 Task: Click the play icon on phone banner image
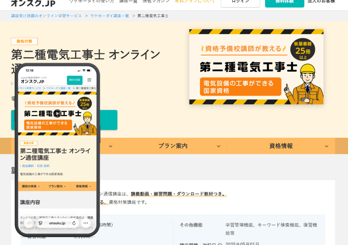point(57,113)
